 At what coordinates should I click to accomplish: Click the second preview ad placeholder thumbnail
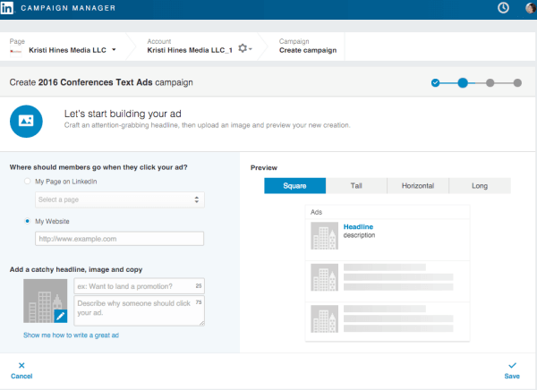pyautogui.click(x=324, y=277)
